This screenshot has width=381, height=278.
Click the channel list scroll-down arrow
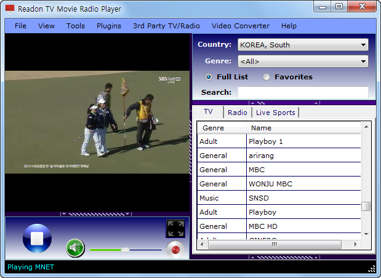coord(366,234)
